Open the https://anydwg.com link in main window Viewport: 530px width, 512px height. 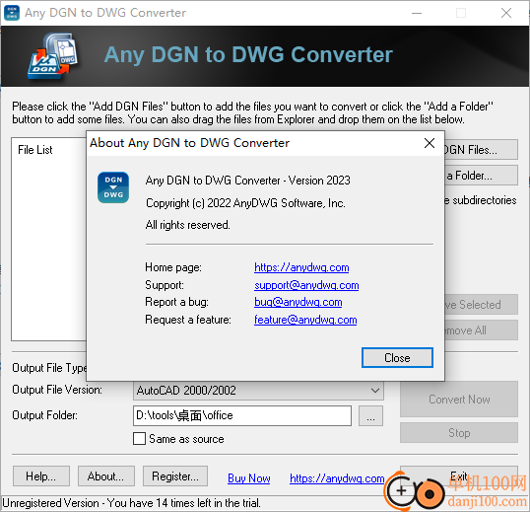[x=337, y=478]
